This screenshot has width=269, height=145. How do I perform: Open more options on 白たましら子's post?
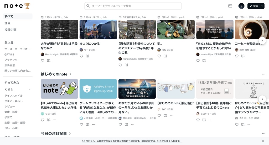pyautogui.click(x=249, y=125)
